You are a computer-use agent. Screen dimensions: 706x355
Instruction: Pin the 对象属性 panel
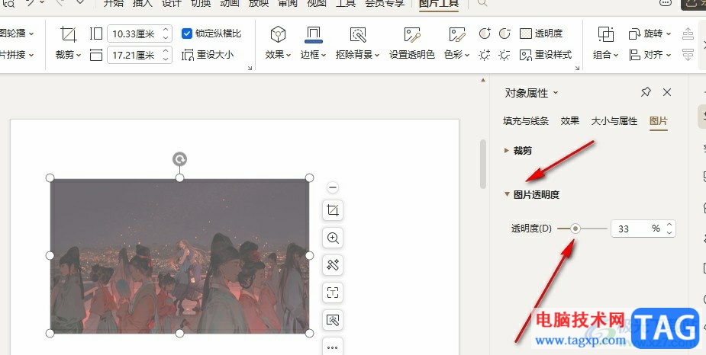coord(646,92)
